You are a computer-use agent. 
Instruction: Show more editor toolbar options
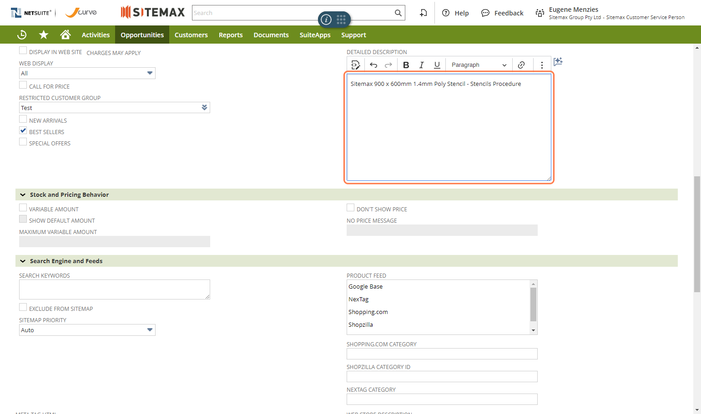(542, 65)
